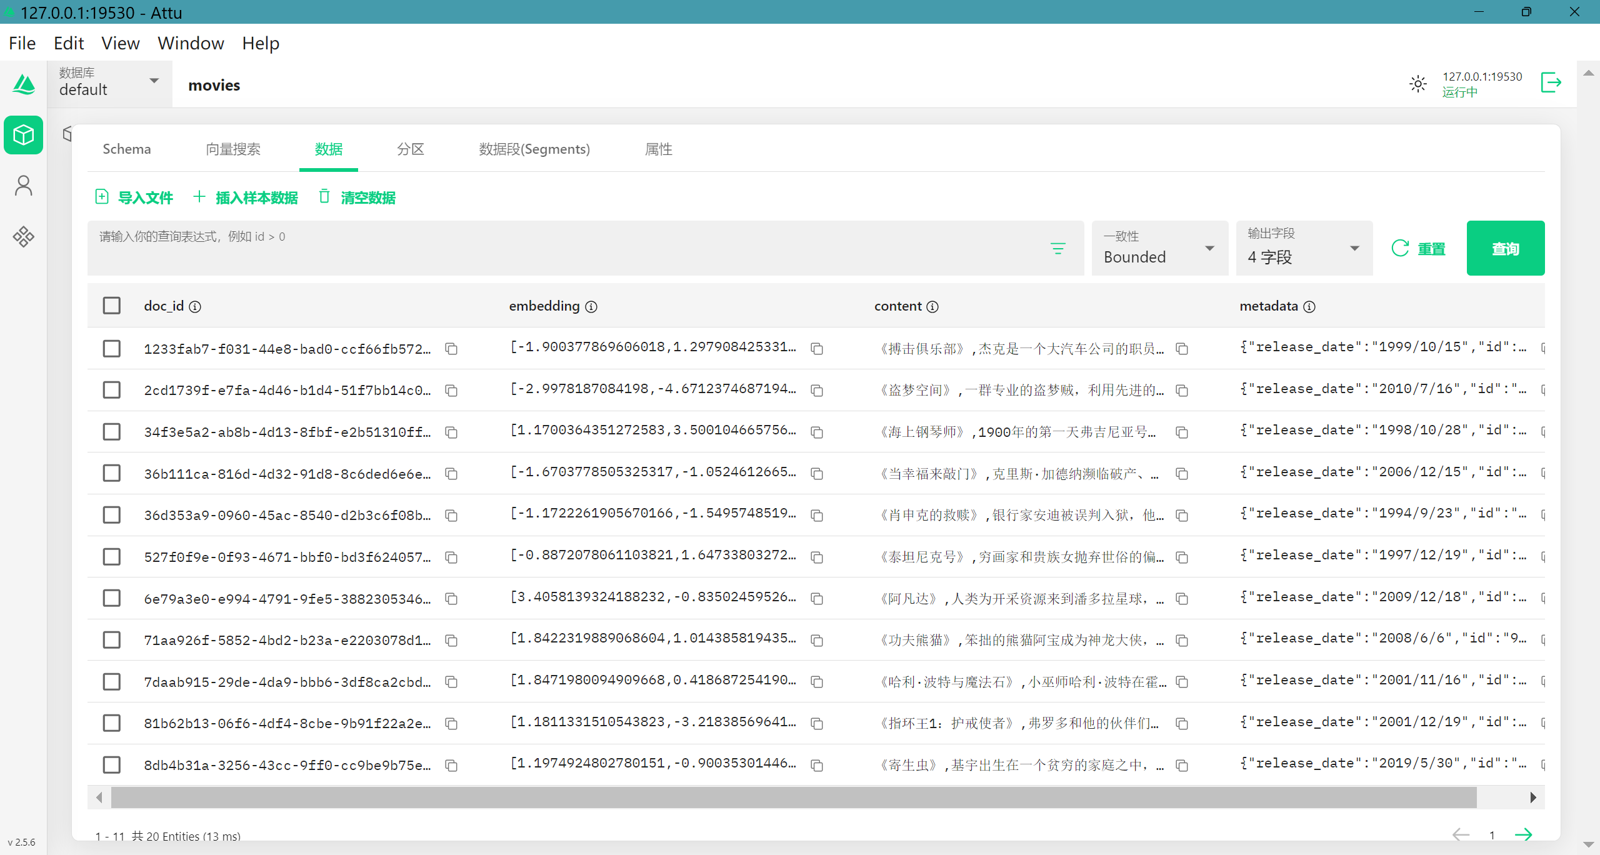This screenshot has height=855, width=1600.
Task: Click the green 查询 button
Action: (1504, 249)
